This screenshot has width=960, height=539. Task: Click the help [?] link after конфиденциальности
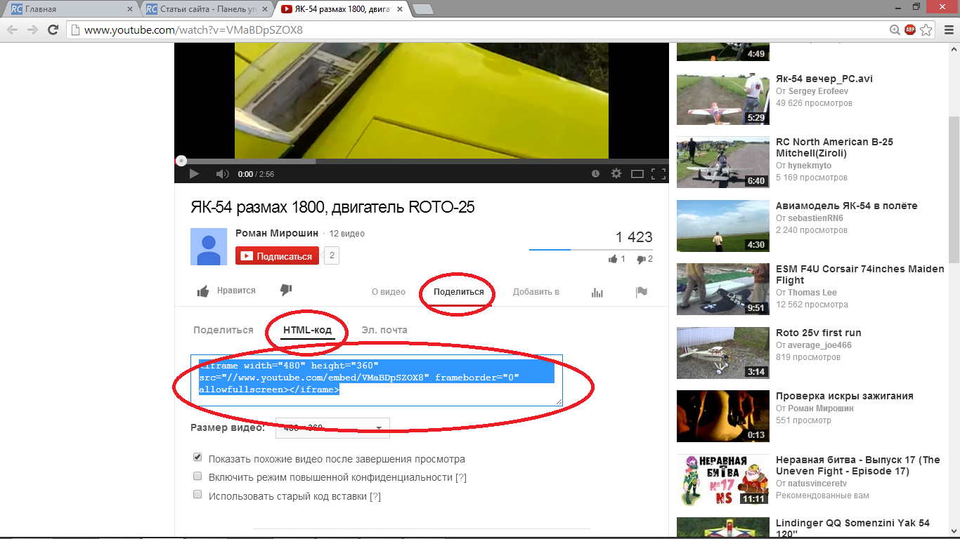461,477
